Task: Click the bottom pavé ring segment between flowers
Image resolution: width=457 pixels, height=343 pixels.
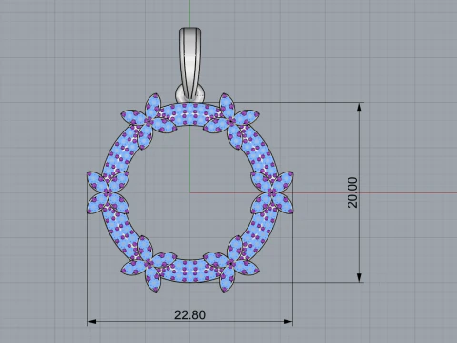Action: coord(189,271)
